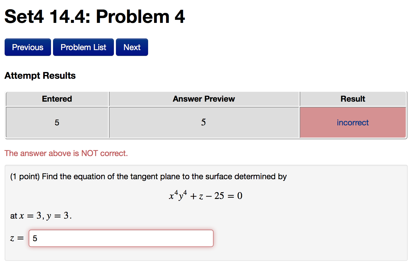Screen dimensions: 415x271
Task: Click the Result column header
Action: 352,99
